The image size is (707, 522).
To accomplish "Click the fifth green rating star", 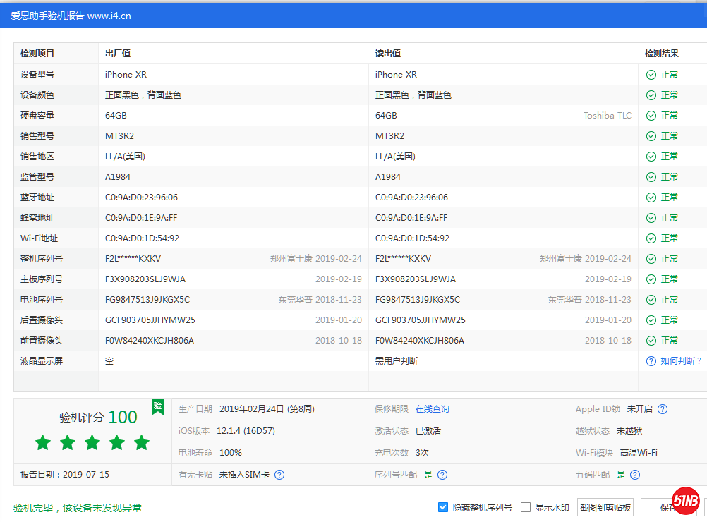I will (x=141, y=442).
